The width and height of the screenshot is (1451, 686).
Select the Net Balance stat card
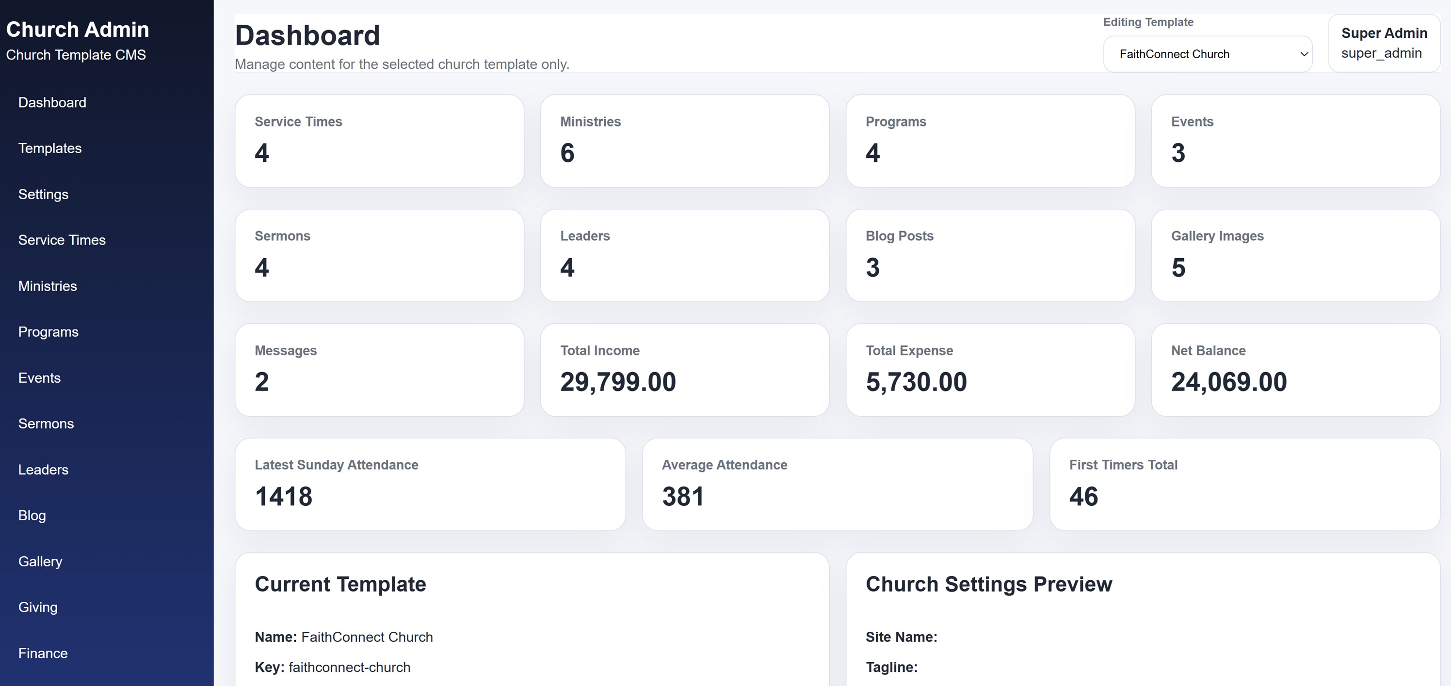pos(1295,370)
